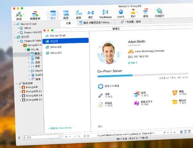193x148 pixels.
Task: Select Office 306 in dialog list
Action: click(53, 47)
